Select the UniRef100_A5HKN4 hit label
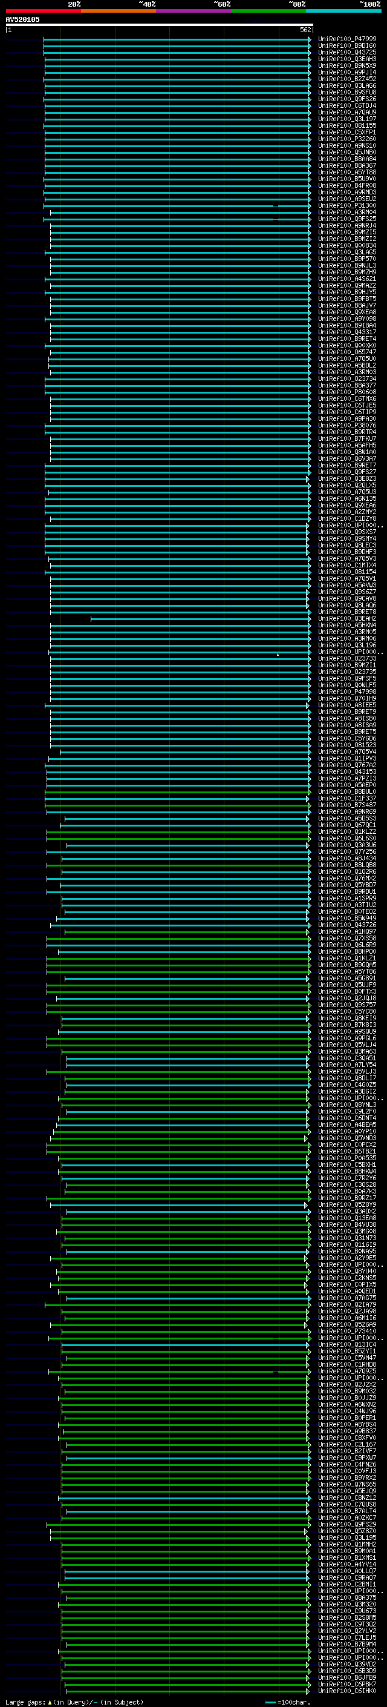 (347, 625)
